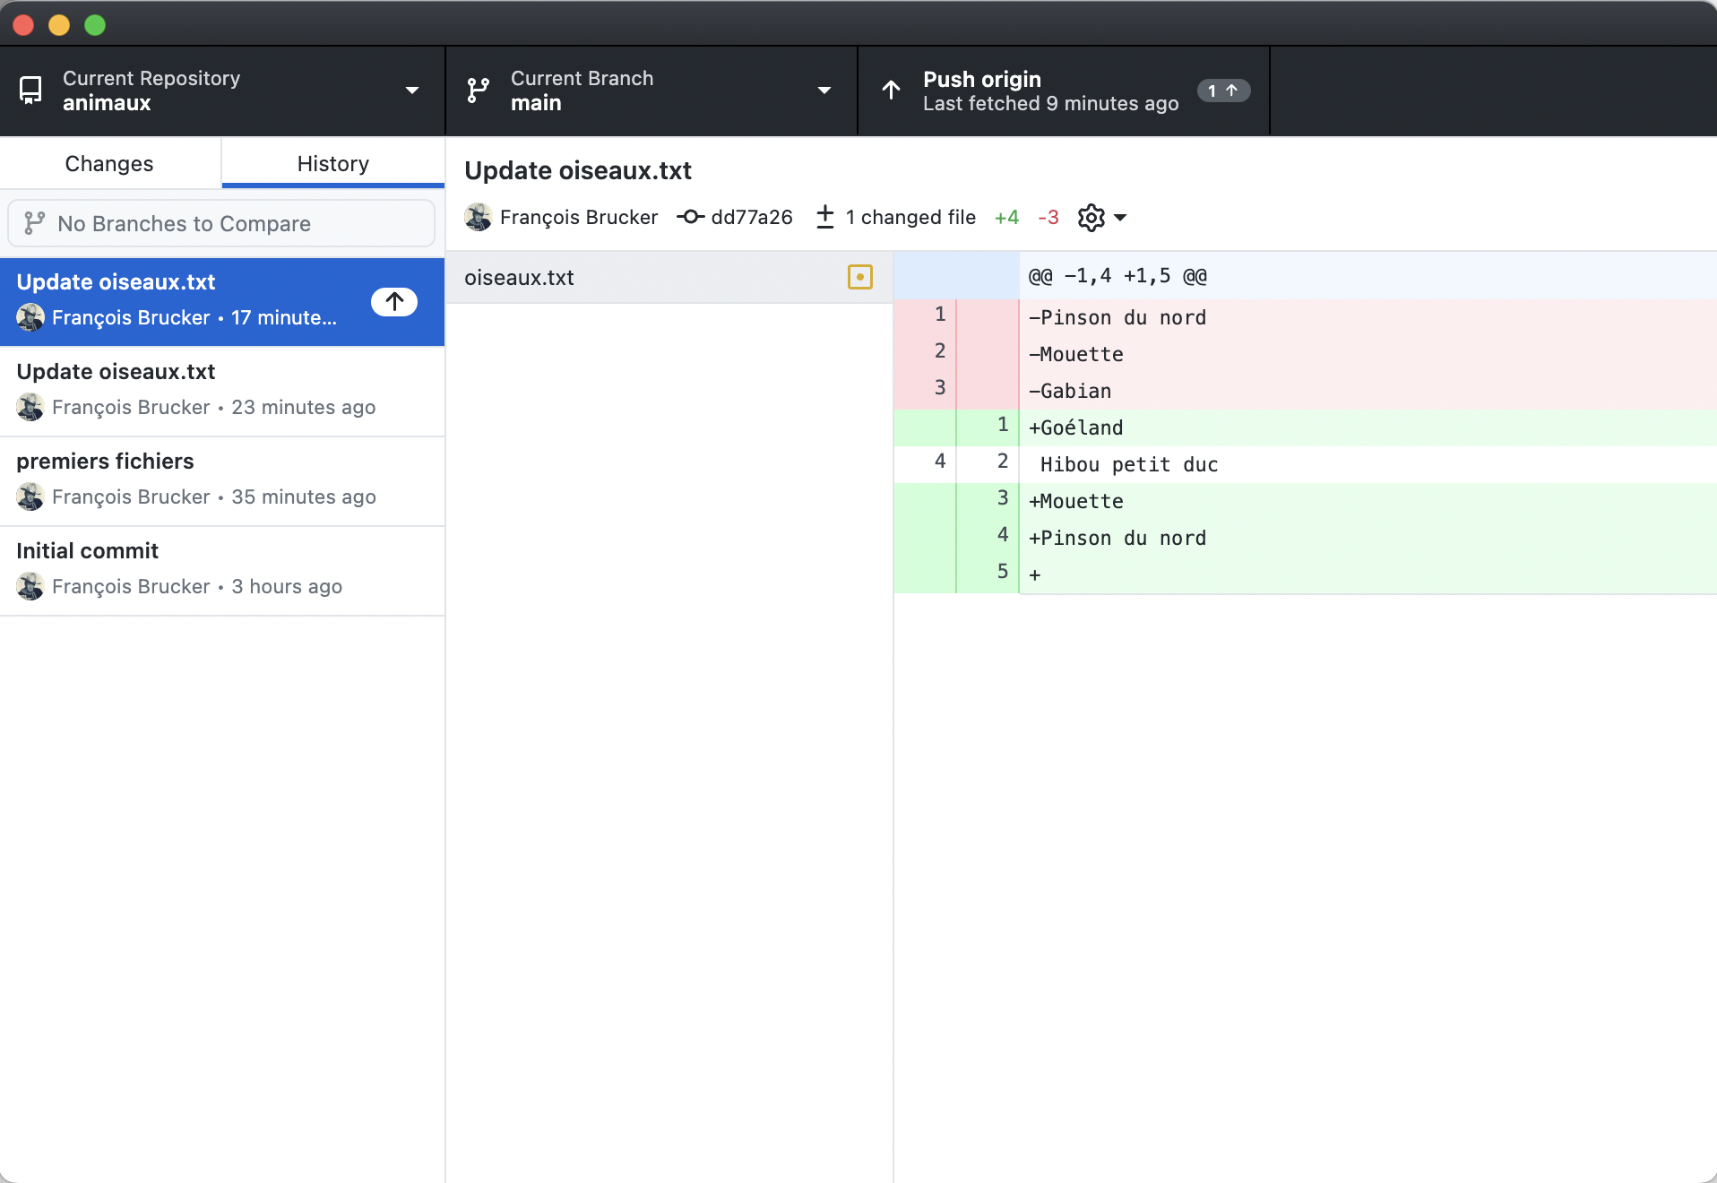Viewport: 1717px width, 1183px height.
Task: Select the Initial commit entry
Action: coord(222,570)
